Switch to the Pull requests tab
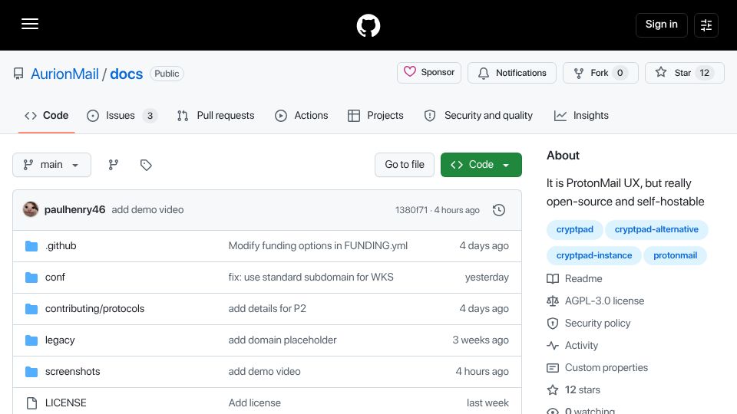 coord(216,116)
